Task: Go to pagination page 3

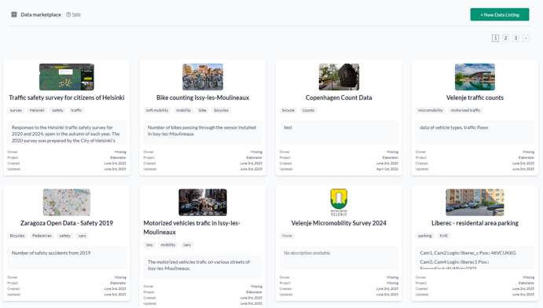Action: [515, 38]
